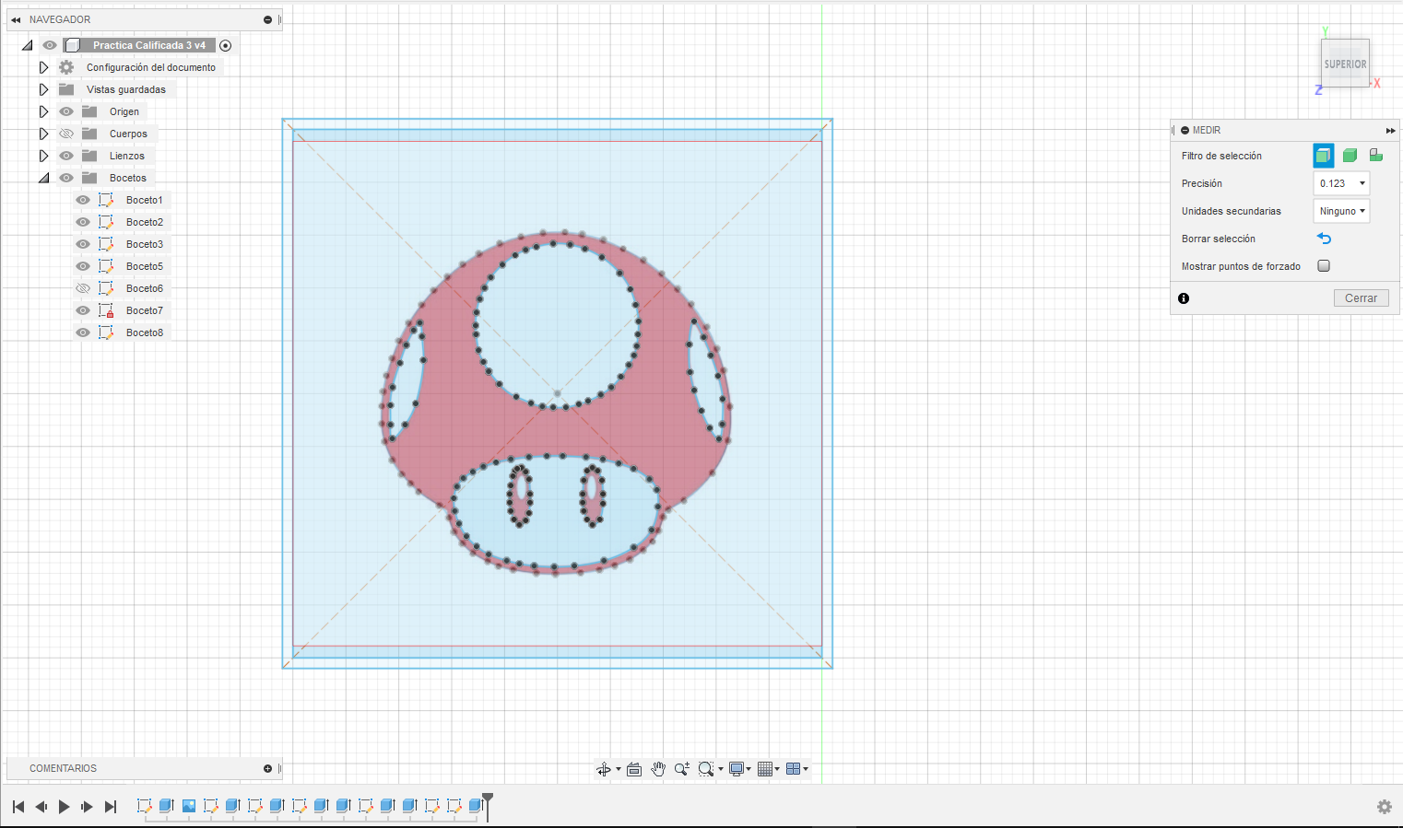Screen dimensions: 1403x828
Task: Click the plus icon on COMENTARIOS bar
Action: point(268,768)
